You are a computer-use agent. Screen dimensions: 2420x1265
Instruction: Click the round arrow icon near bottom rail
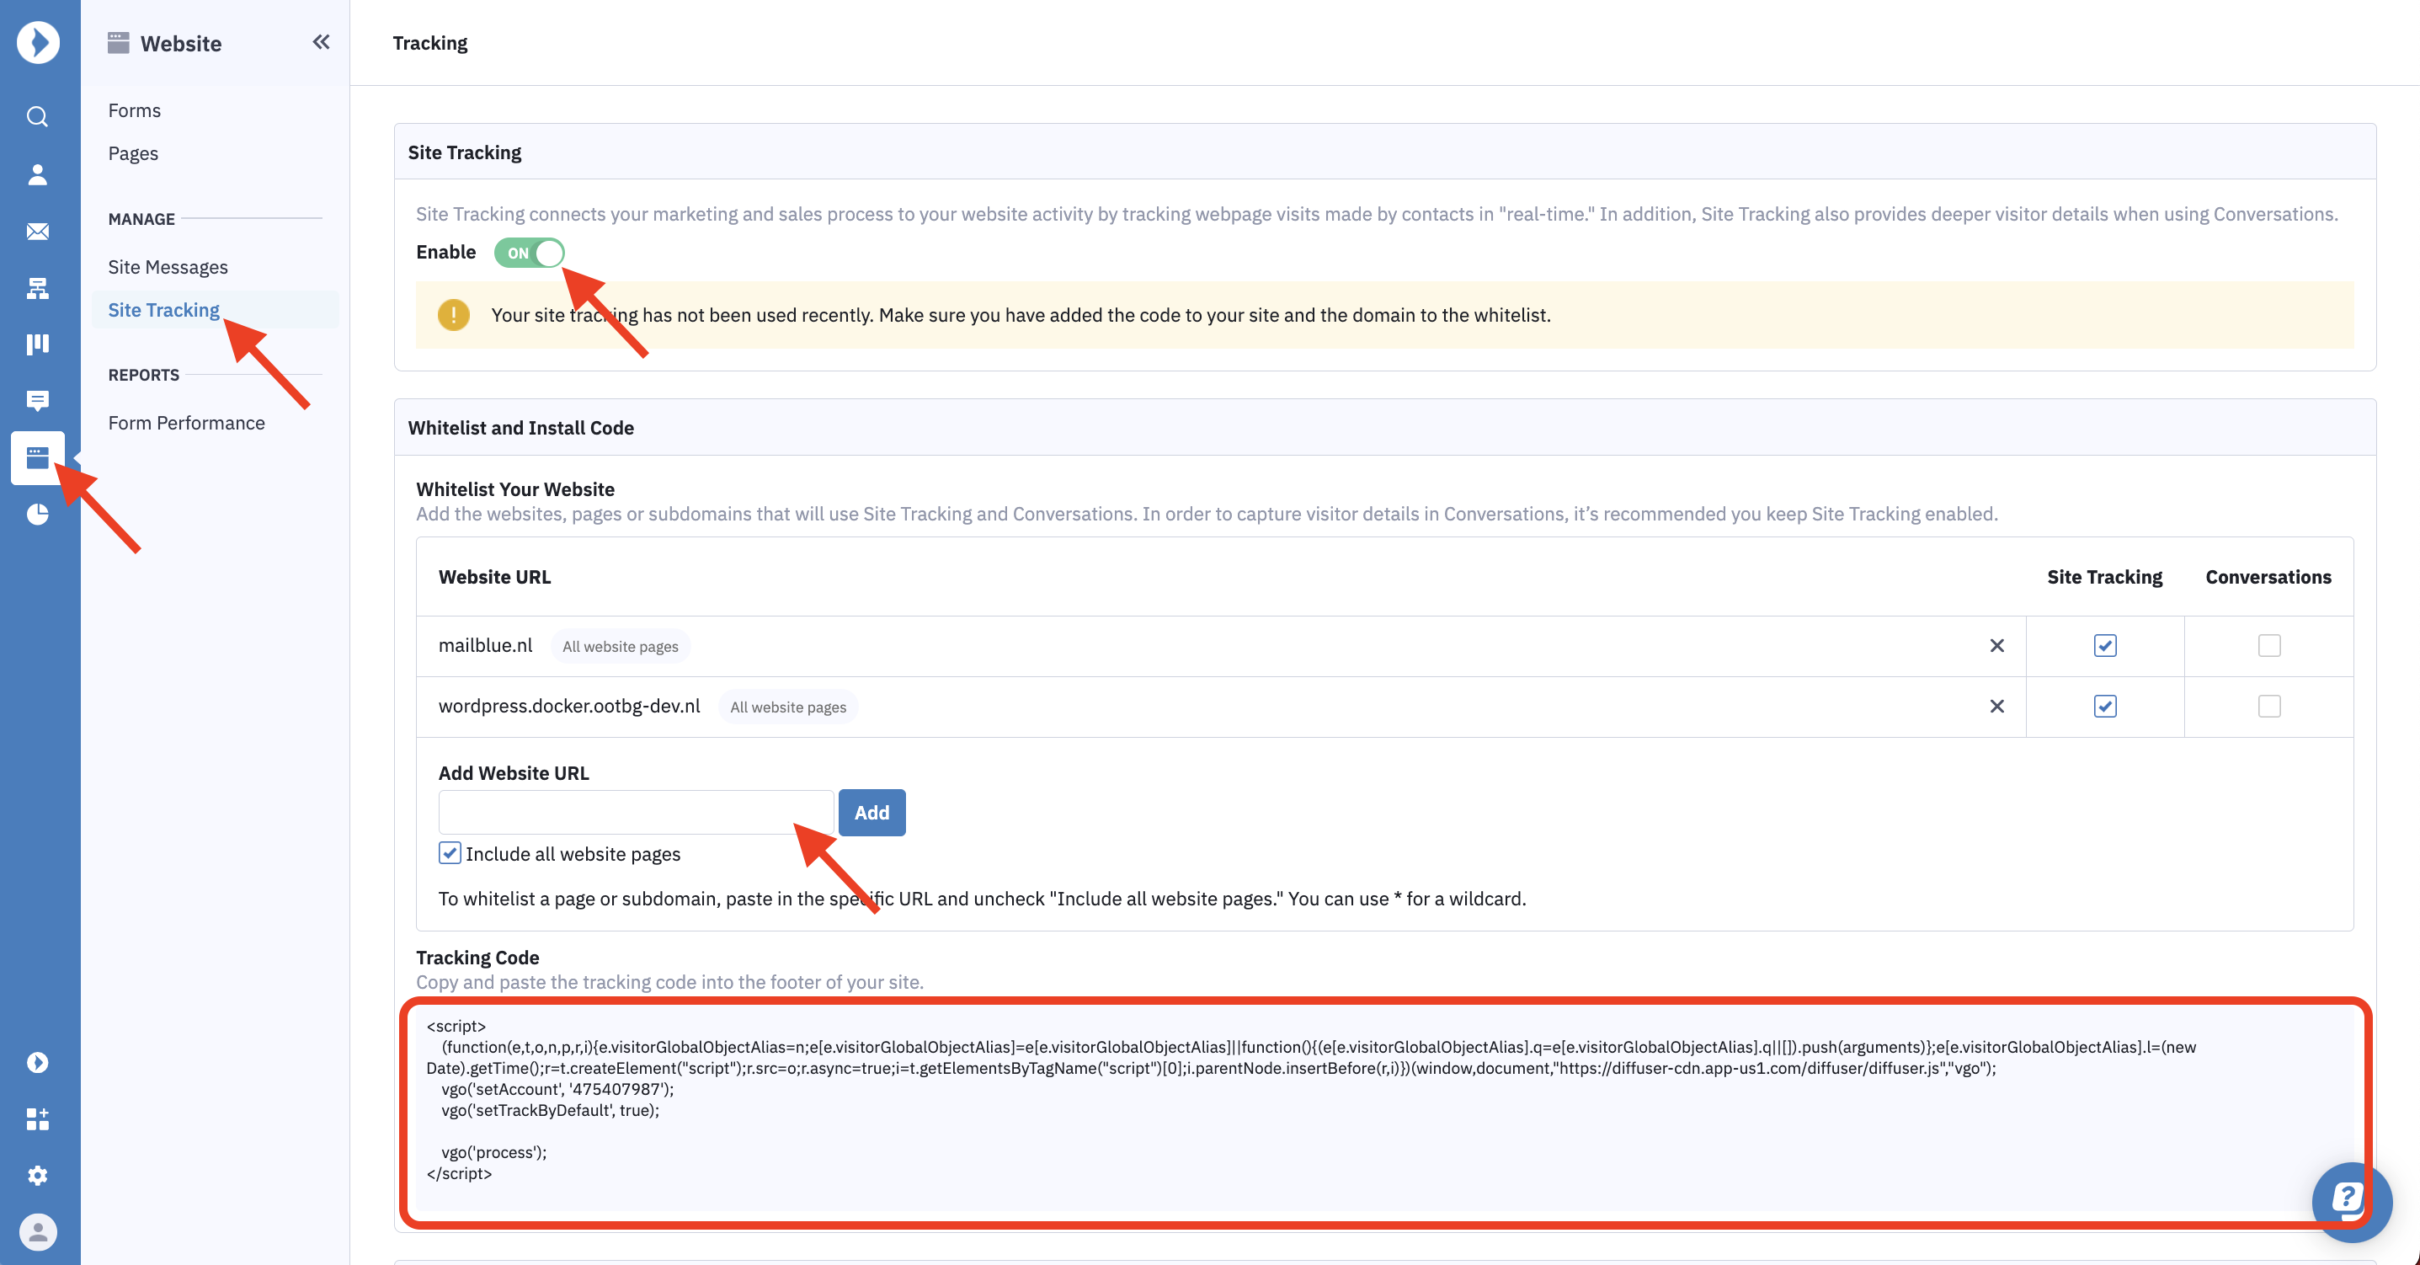(x=38, y=1062)
